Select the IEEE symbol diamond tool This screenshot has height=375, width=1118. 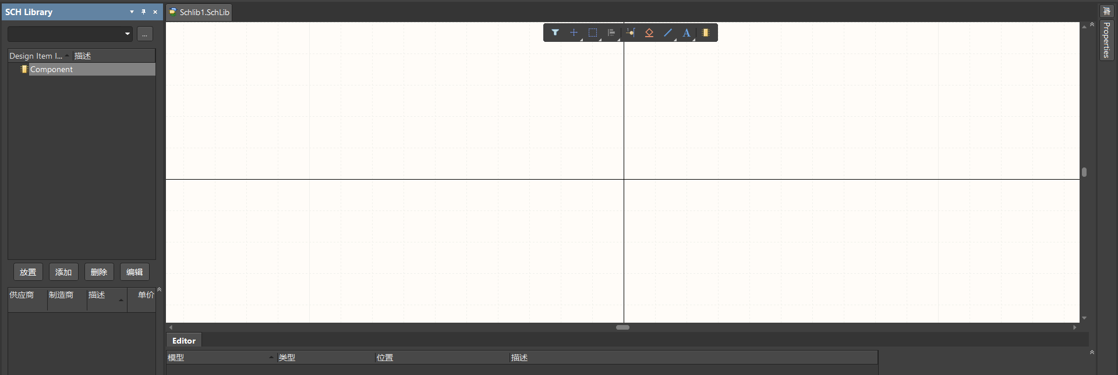point(649,33)
